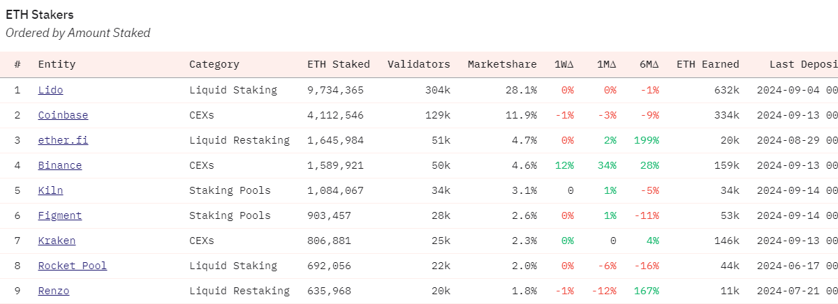The width and height of the screenshot is (838, 304).
Task: Click Lido's validators count 304k
Action: [438, 90]
